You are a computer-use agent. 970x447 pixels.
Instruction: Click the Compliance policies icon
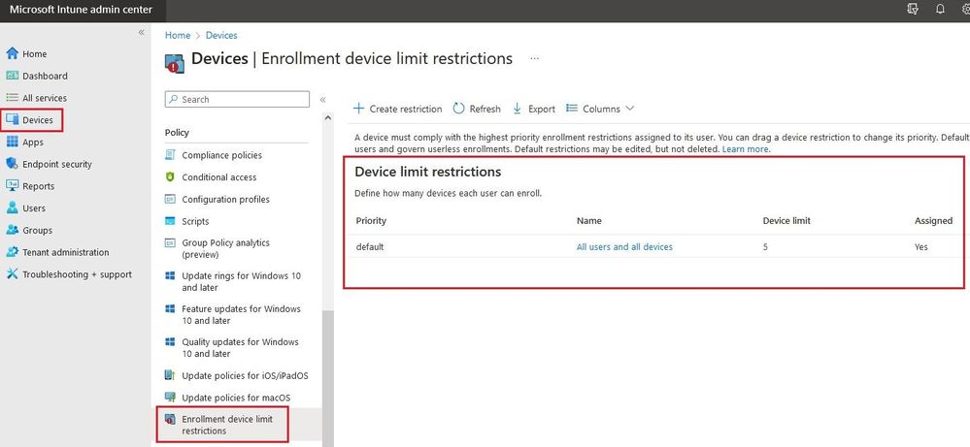point(170,155)
